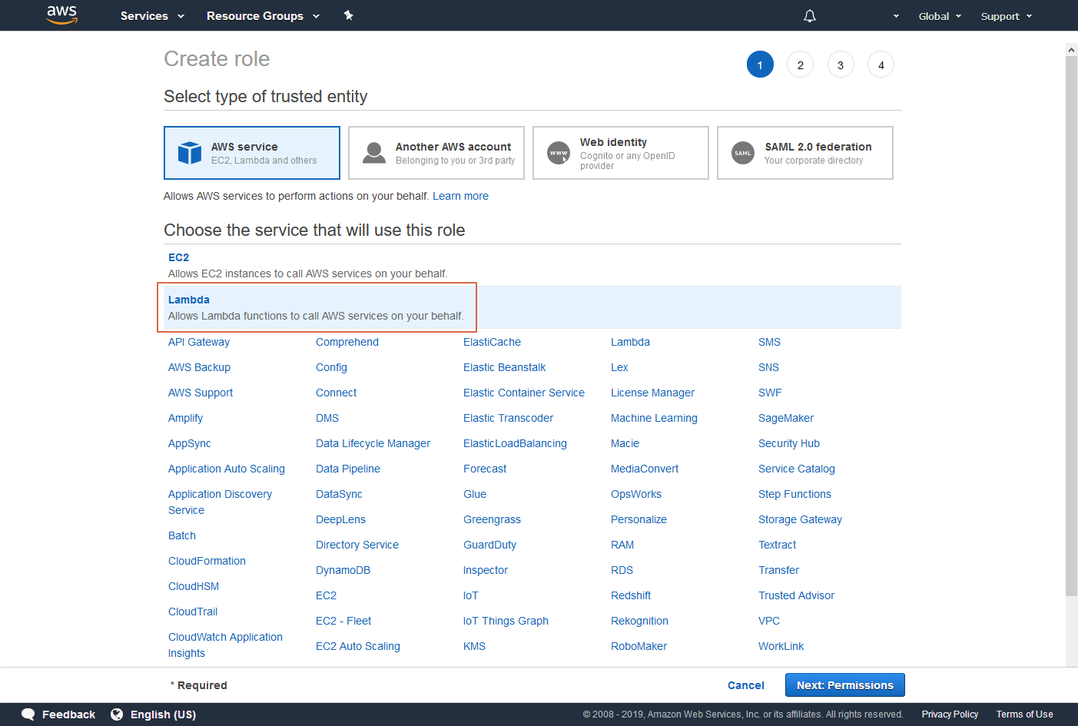Select CloudTrail service
Image resolution: width=1078 pixels, height=726 pixels.
click(193, 612)
